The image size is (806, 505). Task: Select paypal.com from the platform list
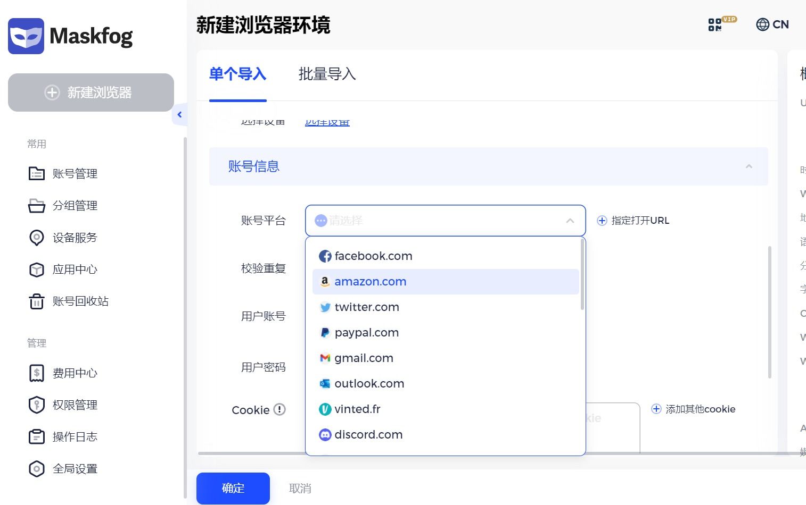446,333
